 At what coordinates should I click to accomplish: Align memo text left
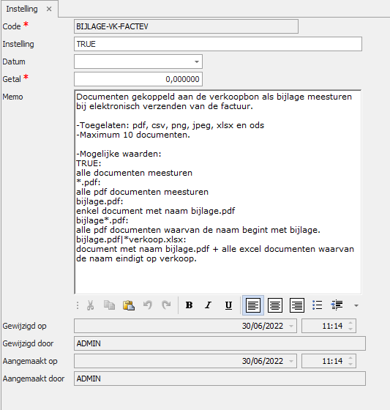pyautogui.click(x=252, y=305)
